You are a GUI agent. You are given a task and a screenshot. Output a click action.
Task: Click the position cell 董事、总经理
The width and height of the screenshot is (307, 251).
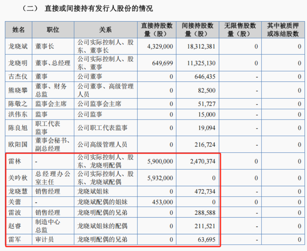click(x=53, y=63)
